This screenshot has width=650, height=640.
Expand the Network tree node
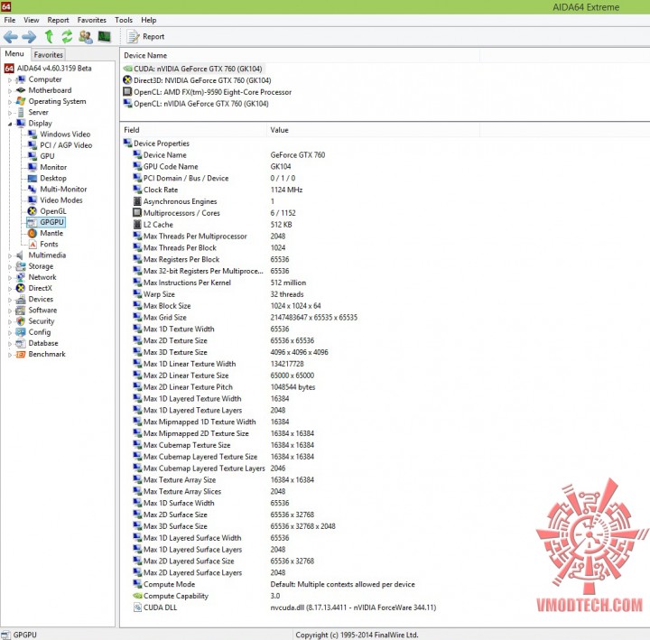coord(10,277)
